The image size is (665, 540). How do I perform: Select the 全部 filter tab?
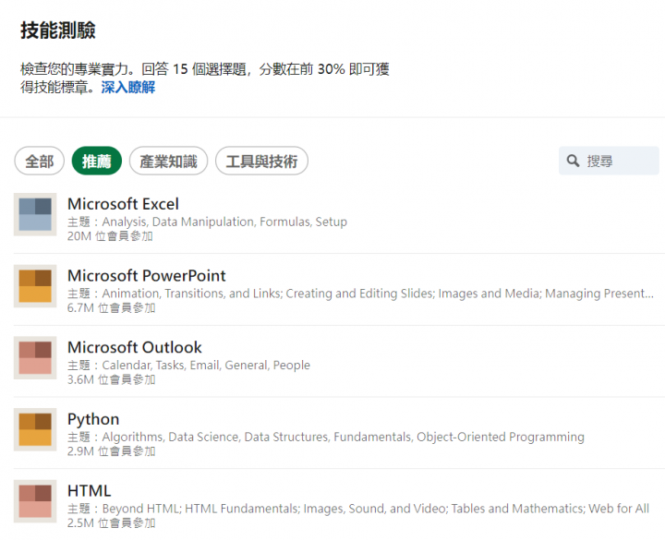tap(40, 161)
